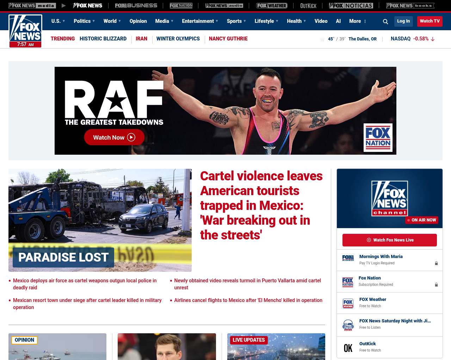451x360 pixels.
Task: Click the Fox Weather icon in the watch list
Action: [348, 303]
